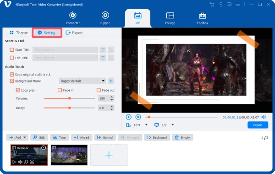The height and width of the screenshot is (174, 275).
Task: Click the Empty trash button
Action: click(x=182, y=137)
